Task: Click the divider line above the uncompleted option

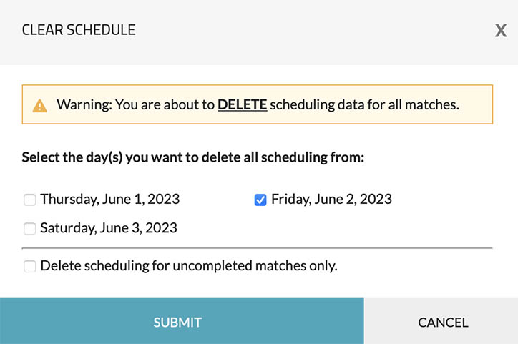Action: point(258,248)
